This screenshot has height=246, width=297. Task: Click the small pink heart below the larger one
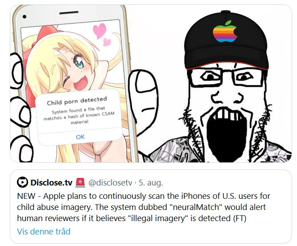pyautogui.click(x=107, y=42)
